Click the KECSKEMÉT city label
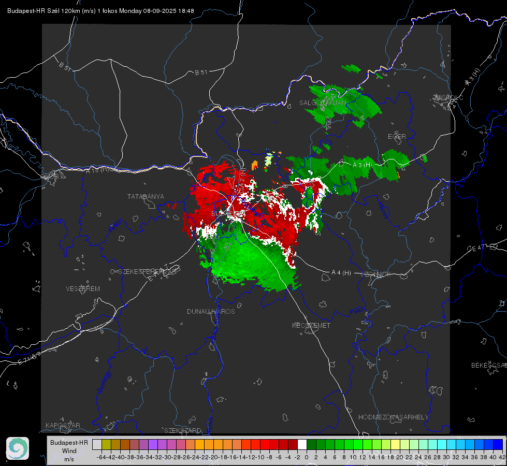This screenshot has height=466, width=507. click(x=311, y=325)
